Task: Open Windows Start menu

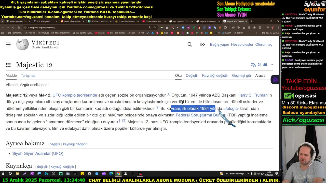Action: tap(3, 174)
